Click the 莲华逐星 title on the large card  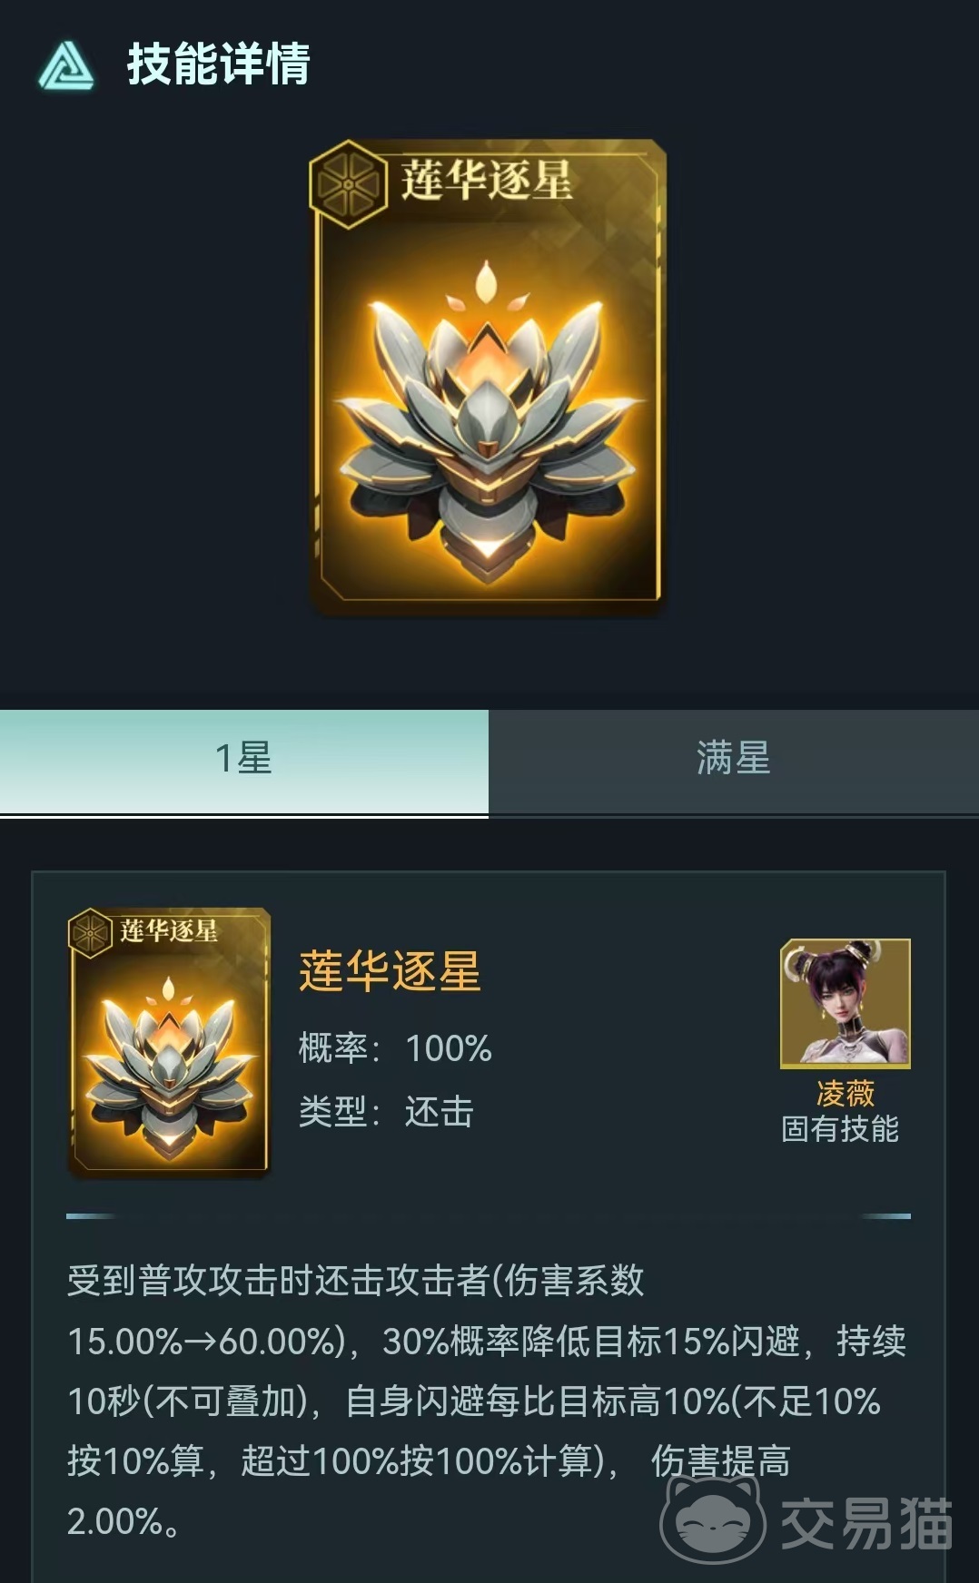pyautogui.click(x=488, y=179)
